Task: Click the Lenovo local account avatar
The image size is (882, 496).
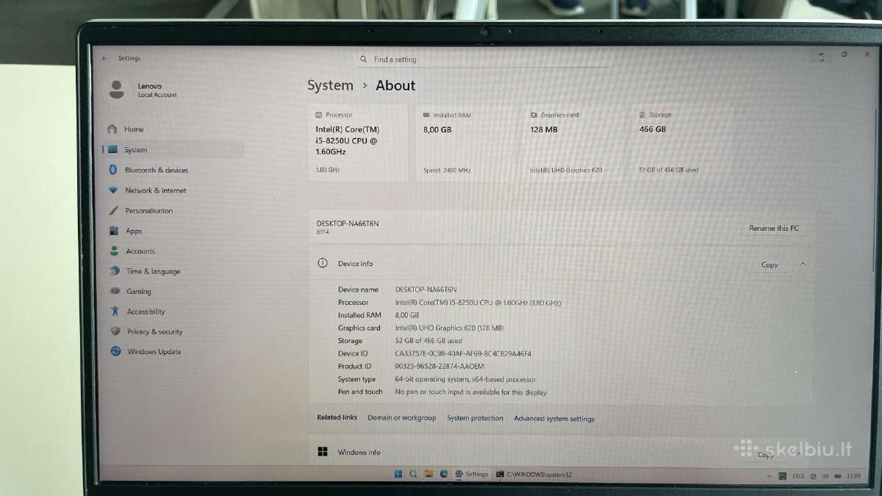Action: (116, 90)
